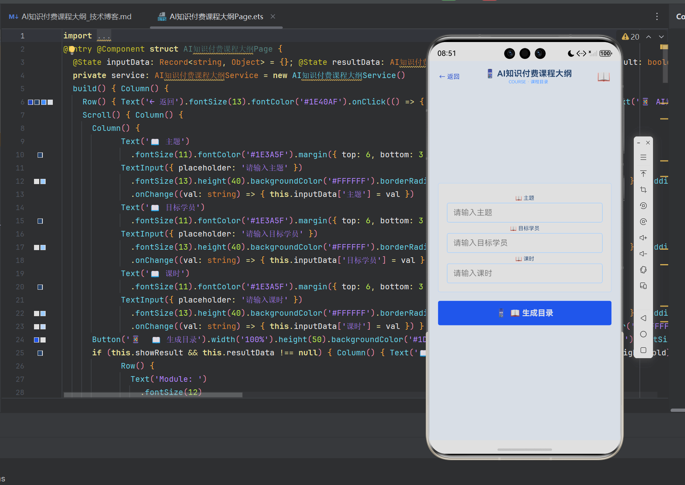Focus the 请输入课时 input field
Viewport: 685px width, 485px height.
pos(525,273)
